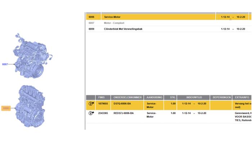Image resolution: width=252 pixels, height=142 pixels.
Task: Select part number DS7Q-6006-BA
Action: pyautogui.click(x=122, y=104)
